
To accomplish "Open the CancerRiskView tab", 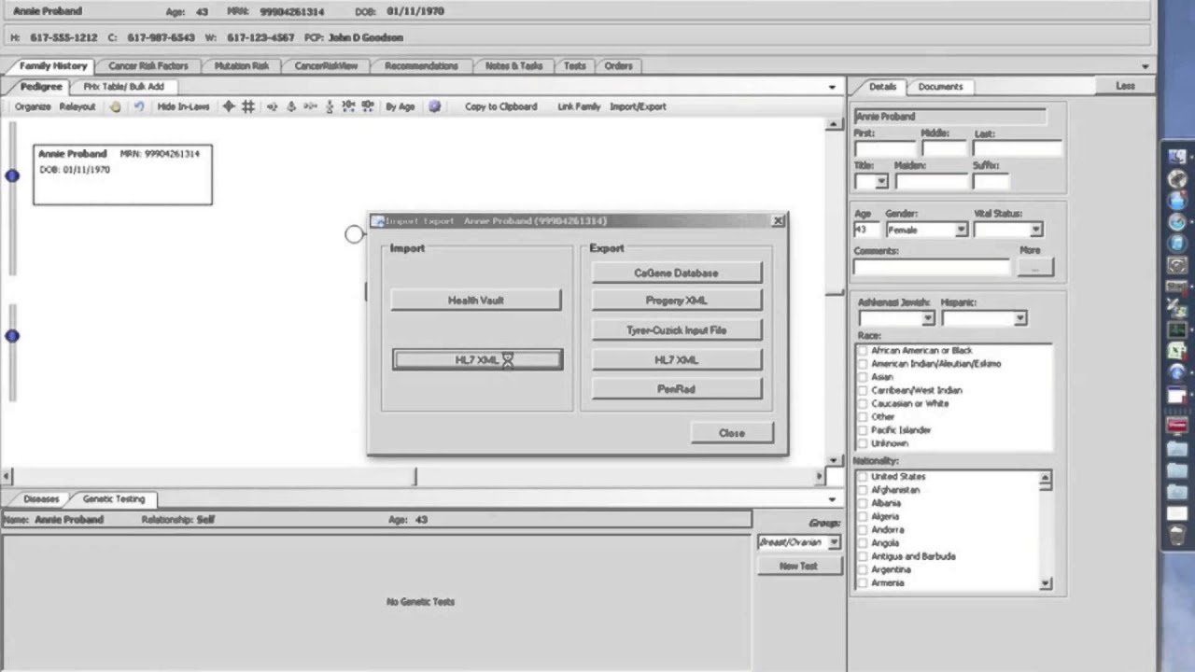I will point(326,66).
